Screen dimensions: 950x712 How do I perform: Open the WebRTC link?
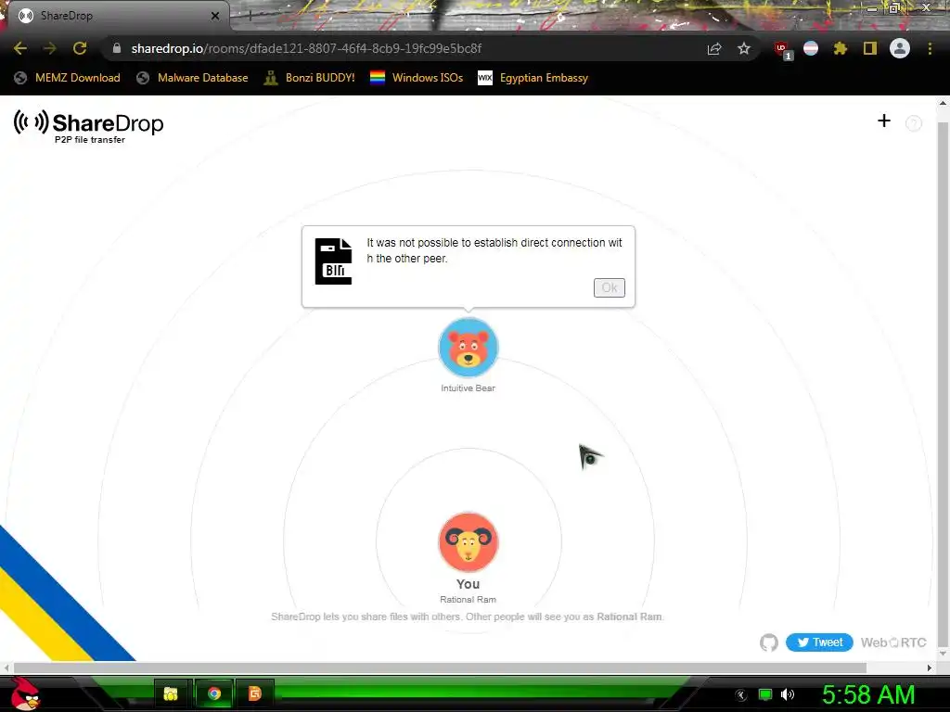coord(893,642)
